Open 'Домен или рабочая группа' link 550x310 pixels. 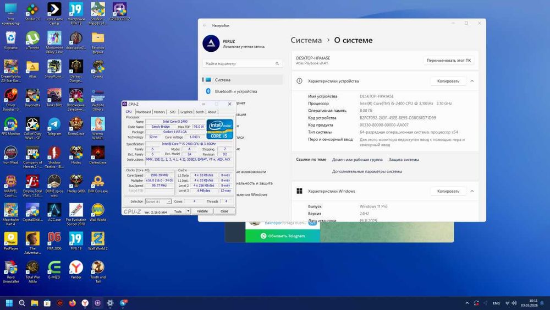(357, 160)
